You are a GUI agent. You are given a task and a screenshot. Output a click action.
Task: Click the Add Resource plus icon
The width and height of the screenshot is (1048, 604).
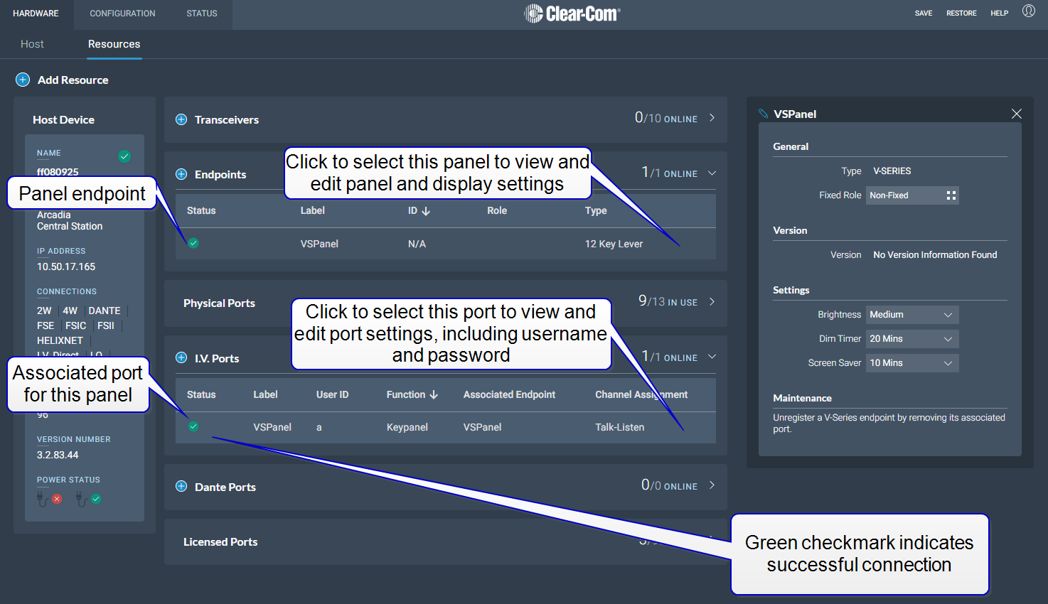click(23, 80)
